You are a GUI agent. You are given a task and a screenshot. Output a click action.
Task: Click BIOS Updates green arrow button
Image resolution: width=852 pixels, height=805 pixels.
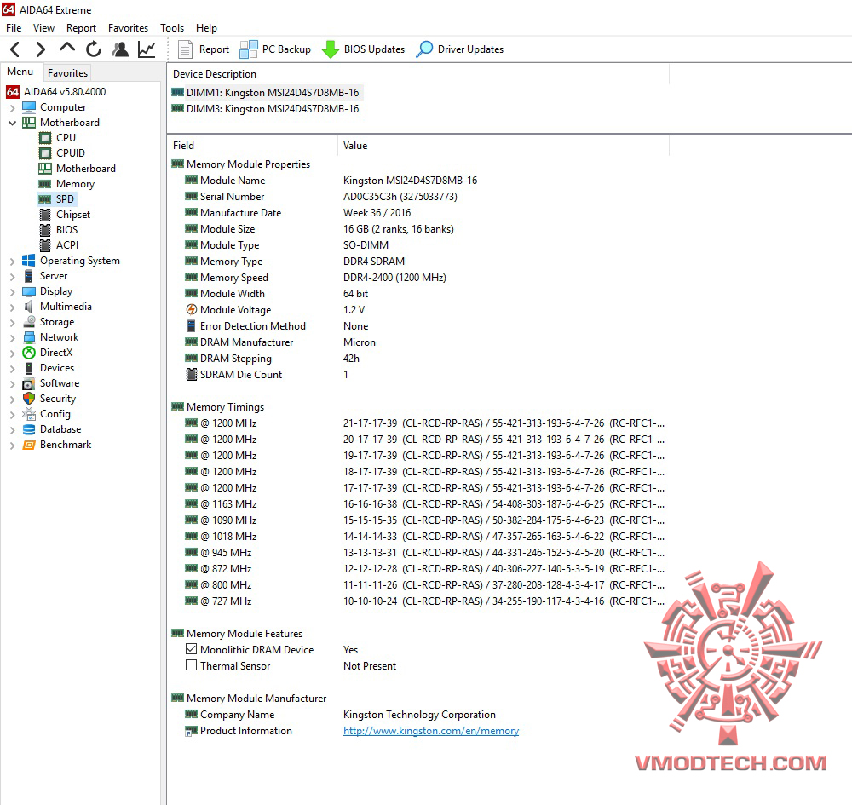pyautogui.click(x=363, y=49)
